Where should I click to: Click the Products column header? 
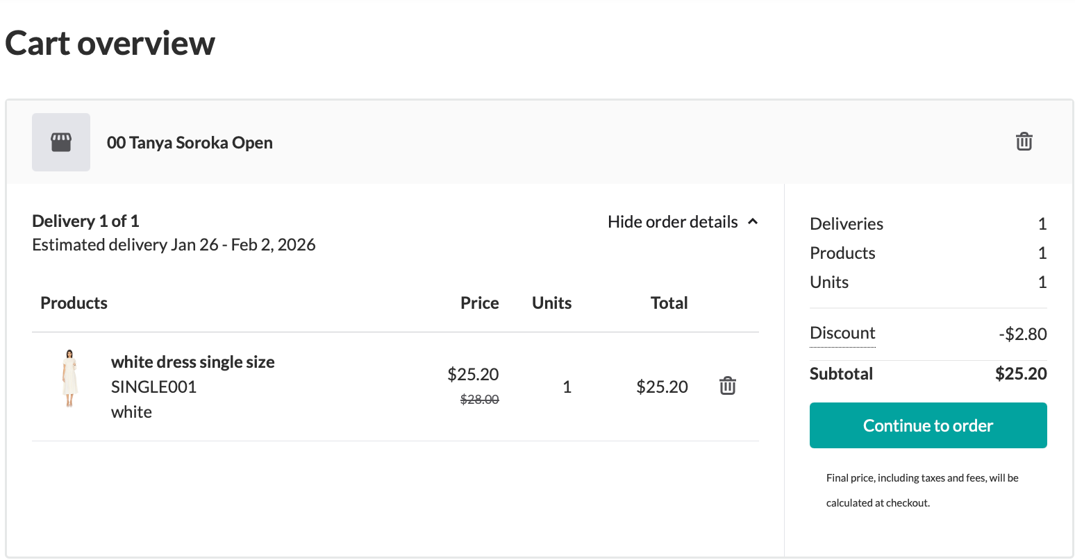point(74,303)
